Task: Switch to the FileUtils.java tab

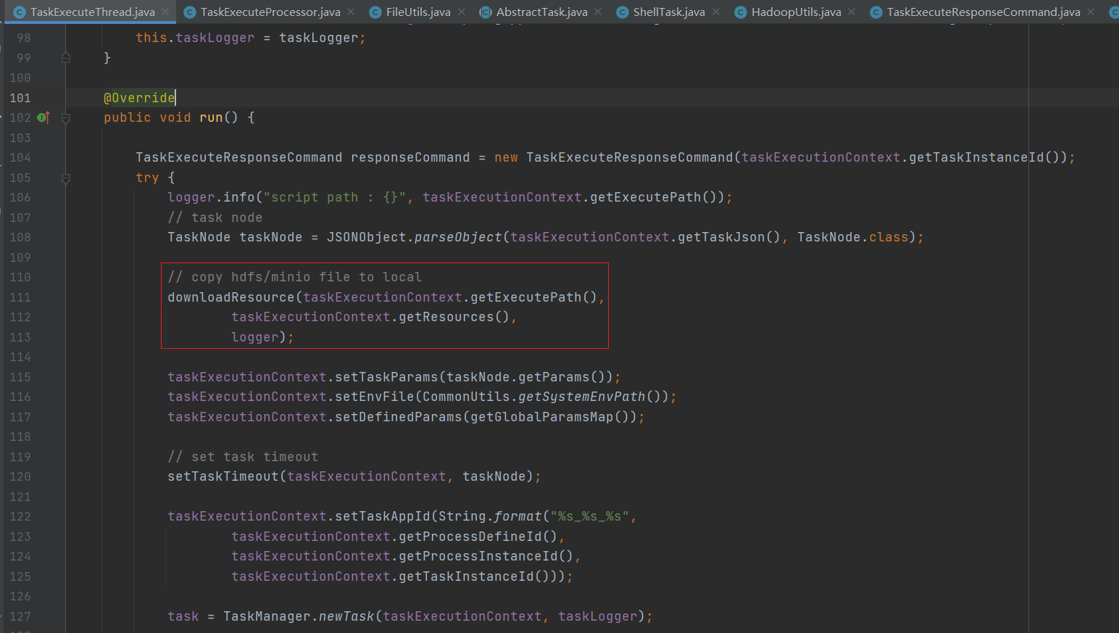Action: (418, 12)
